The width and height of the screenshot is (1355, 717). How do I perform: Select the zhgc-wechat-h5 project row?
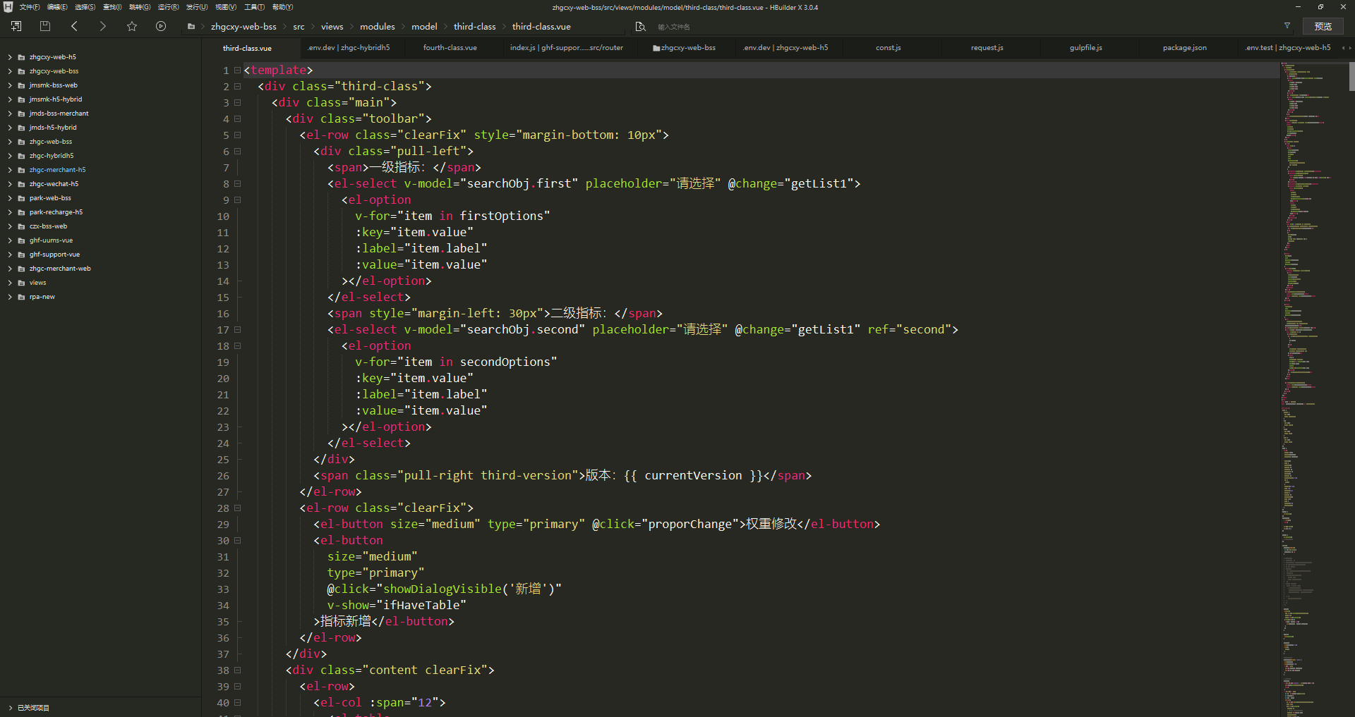point(100,184)
